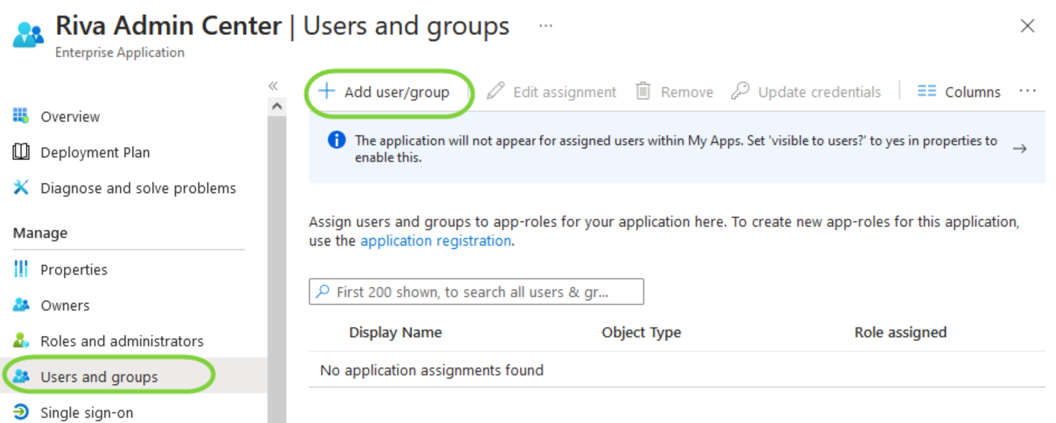Click the pencil icon for Edit assignment

[495, 92]
